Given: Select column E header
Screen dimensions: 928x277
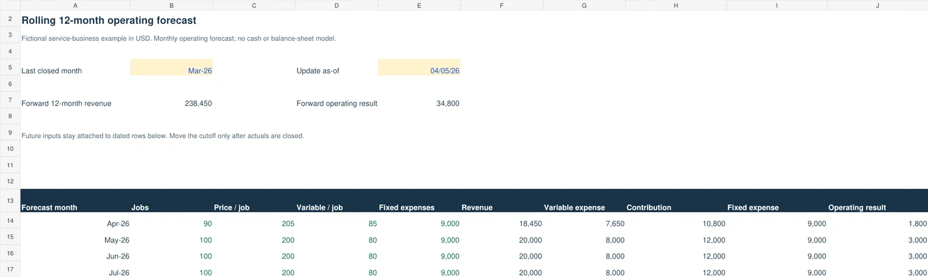Looking at the screenshot, I should pos(419,5).
